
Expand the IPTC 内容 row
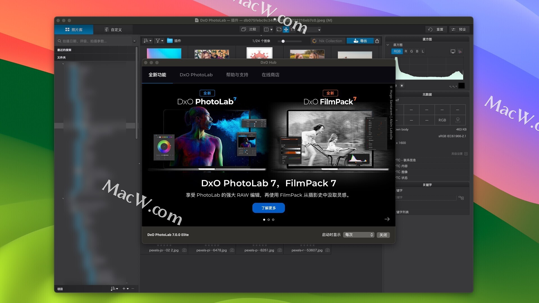click(x=432, y=166)
